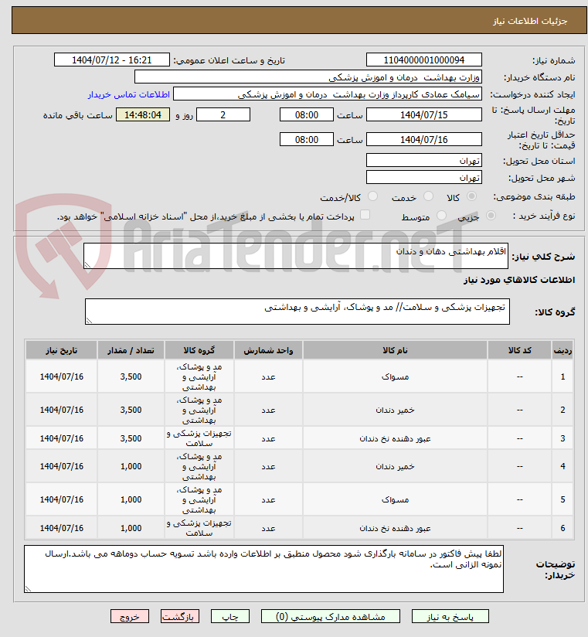This screenshot has height=637, width=588.
Task: Click response deadline time 08:00 field
Action: click(307, 114)
